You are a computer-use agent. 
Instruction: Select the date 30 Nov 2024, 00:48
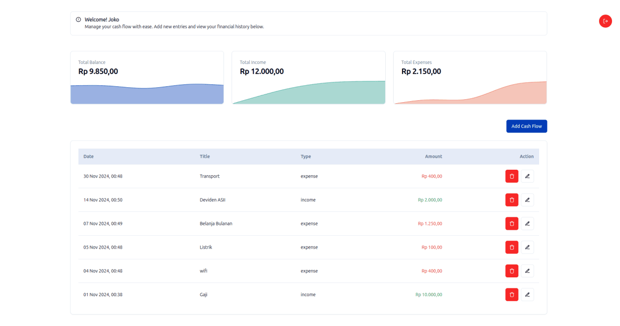click(103, 176)
